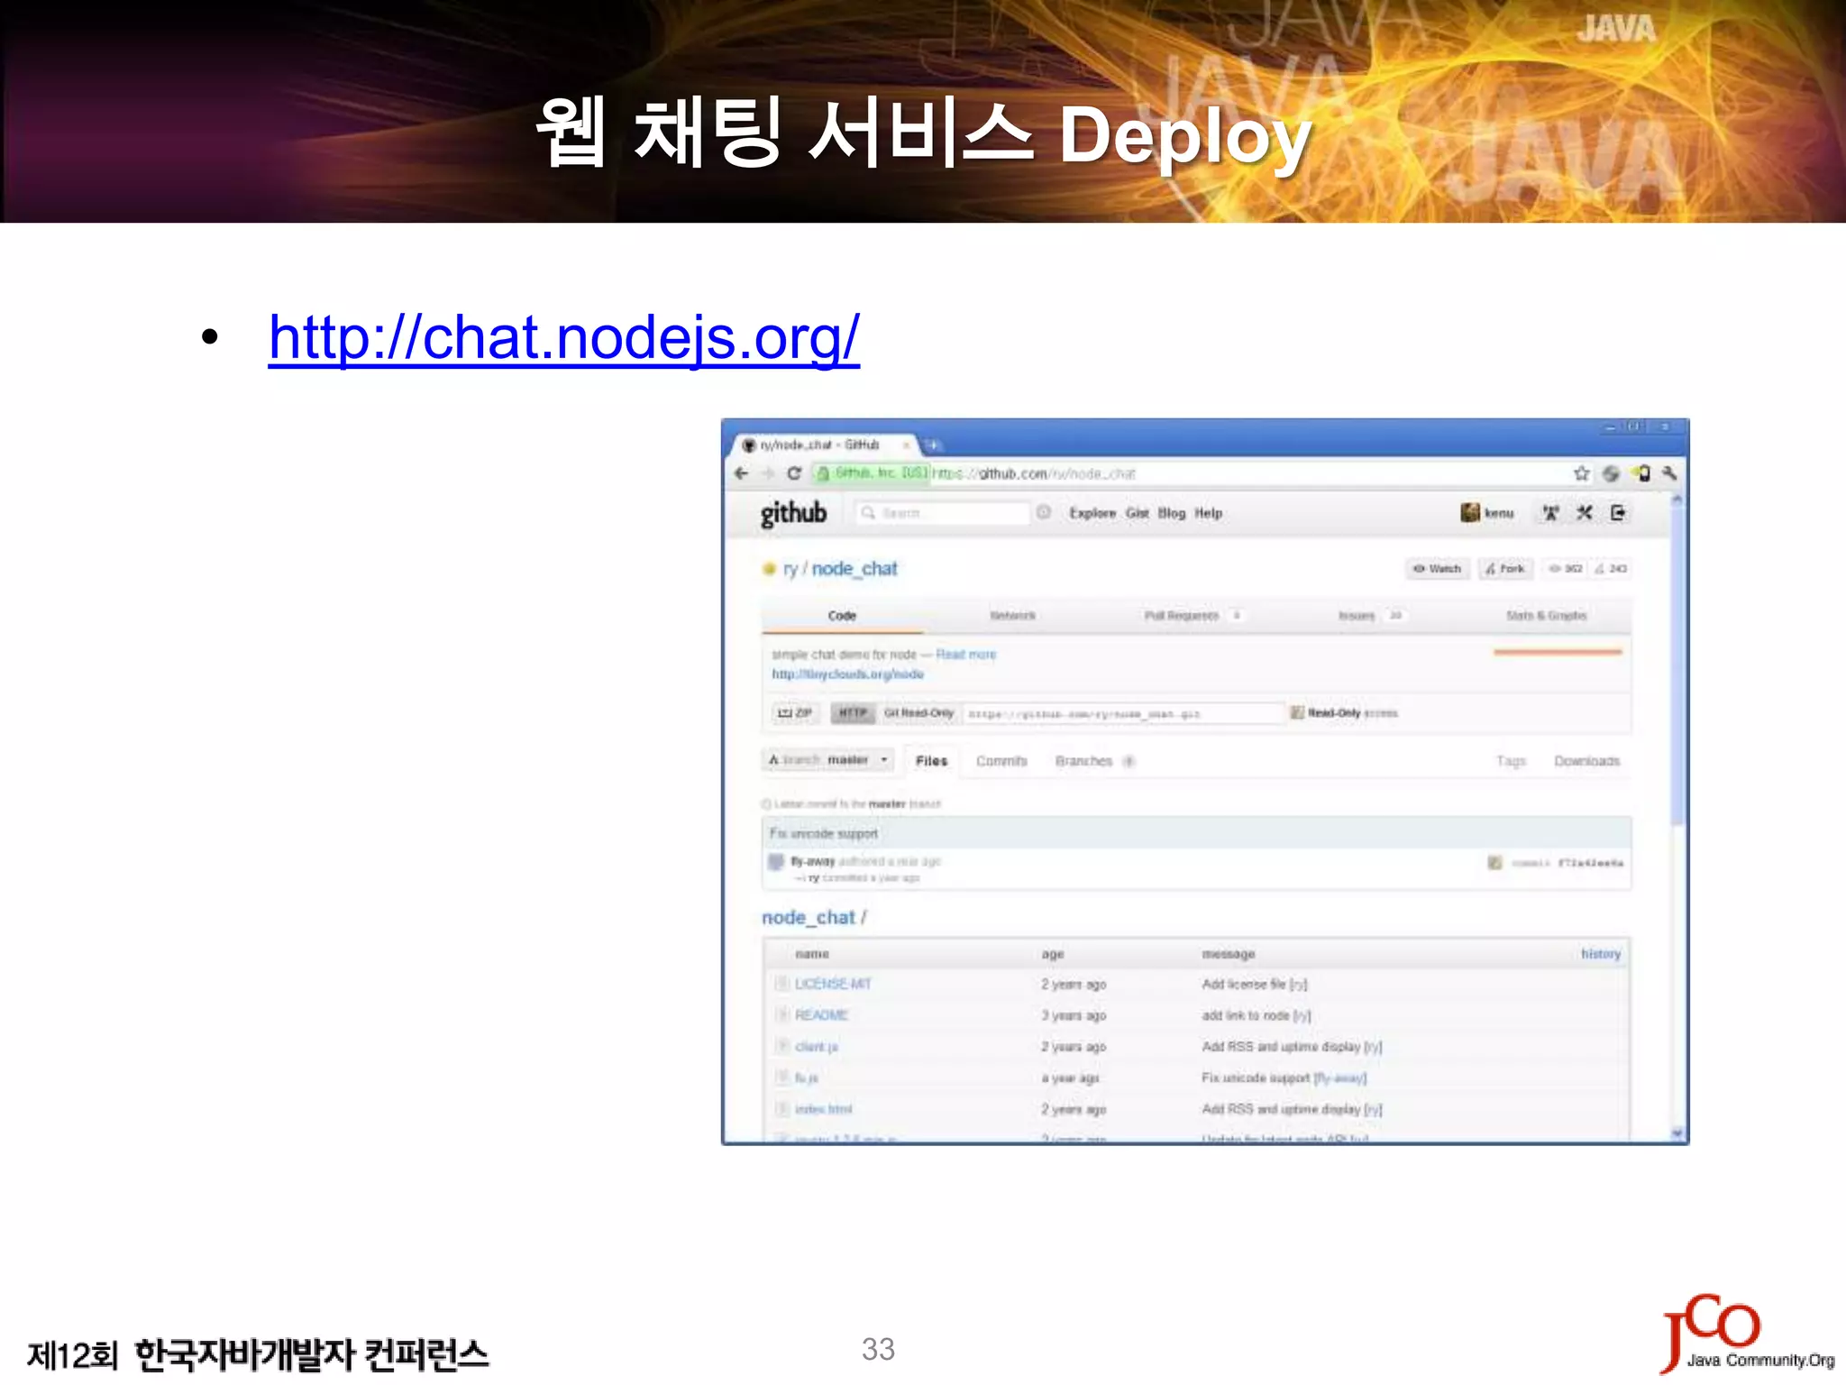
Task: Click the LICENSE-MIT file icon
Action: click(781, 985)
